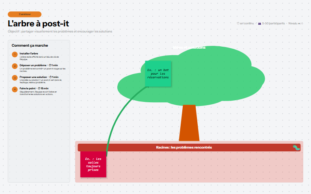Click the '5-50 participants' label
311x194 pixels.
[x=273, y=24]
